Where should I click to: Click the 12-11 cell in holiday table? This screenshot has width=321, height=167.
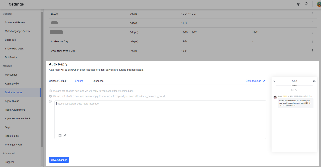pos(255,32)
